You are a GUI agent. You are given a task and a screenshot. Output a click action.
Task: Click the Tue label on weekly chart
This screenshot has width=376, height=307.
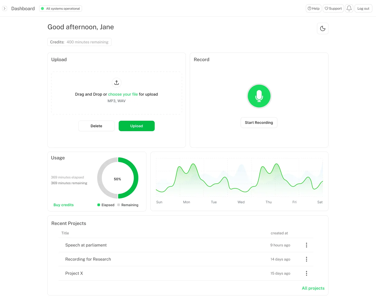pyautogui.click(x=214, y=202)
